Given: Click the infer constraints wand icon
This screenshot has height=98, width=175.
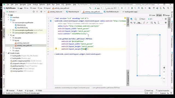Looking at the screenshot, I should click(x=147, y=23).
